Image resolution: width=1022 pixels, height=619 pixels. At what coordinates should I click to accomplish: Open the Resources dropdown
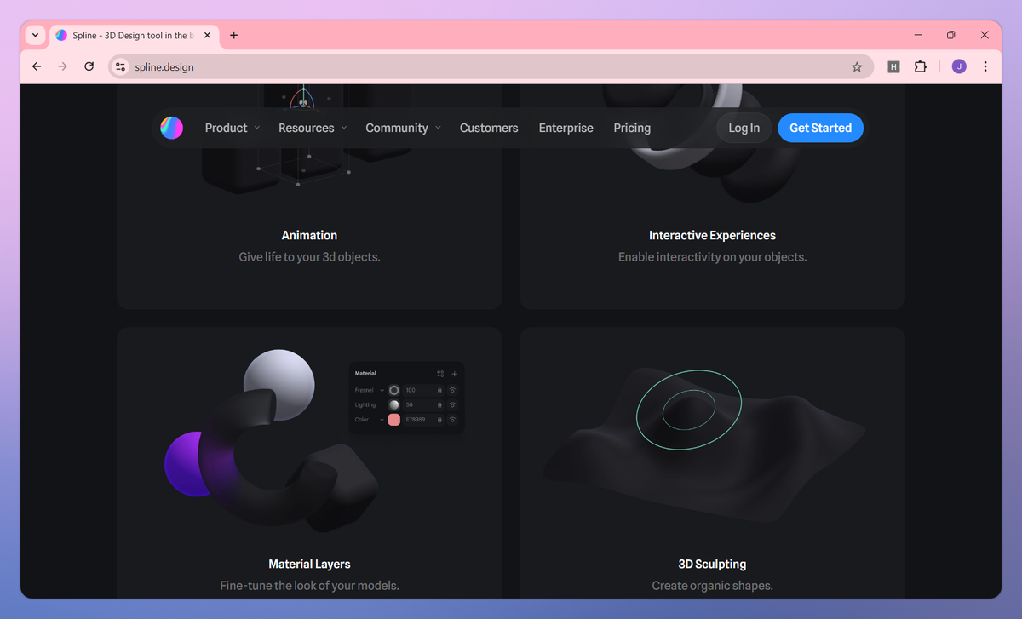[307, 128]
